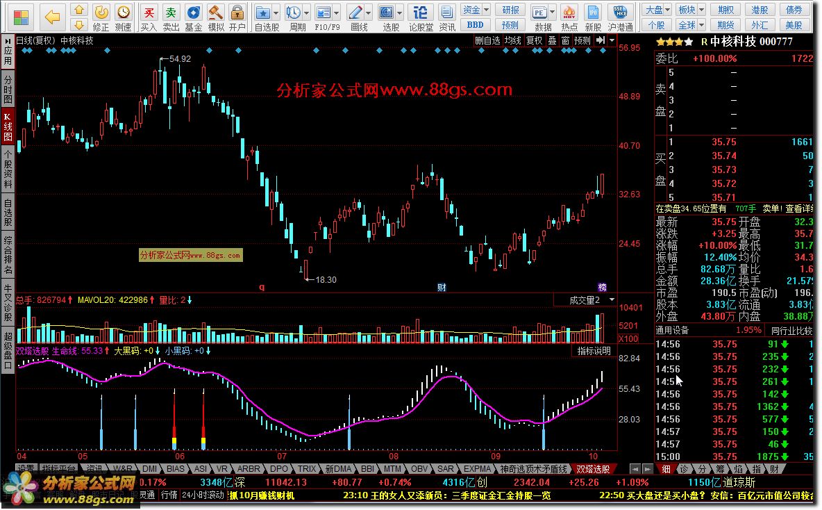Toggle the 窗 window option
This screenshot has height=510, width=822.
tap(565, 40)
